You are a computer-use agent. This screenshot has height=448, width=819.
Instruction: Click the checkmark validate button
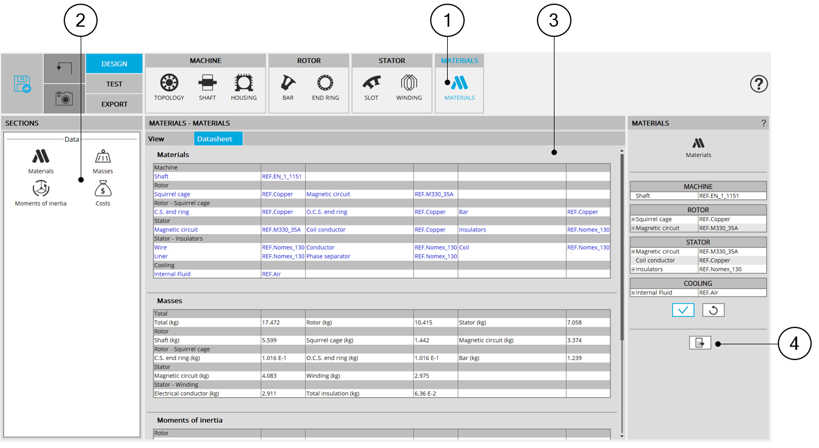[x=682, y=310]
